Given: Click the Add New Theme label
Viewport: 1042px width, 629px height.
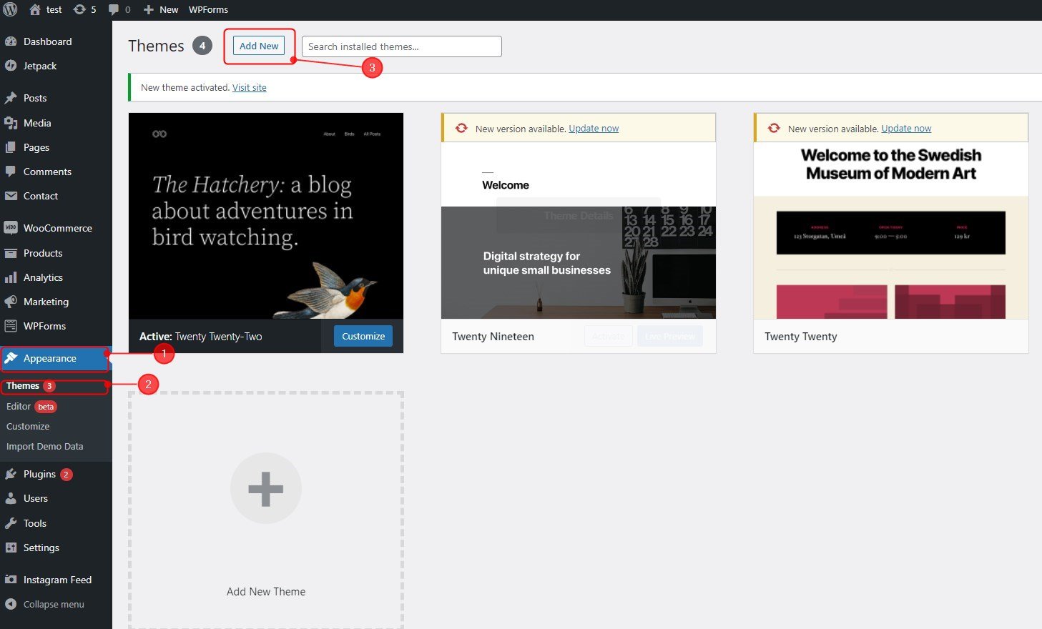Looking at the screenshot, I should [266, 592].
